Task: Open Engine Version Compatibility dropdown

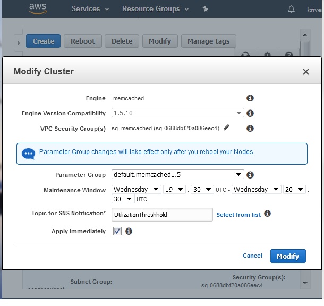Action: pyautogui.click(x=177, y=113)
